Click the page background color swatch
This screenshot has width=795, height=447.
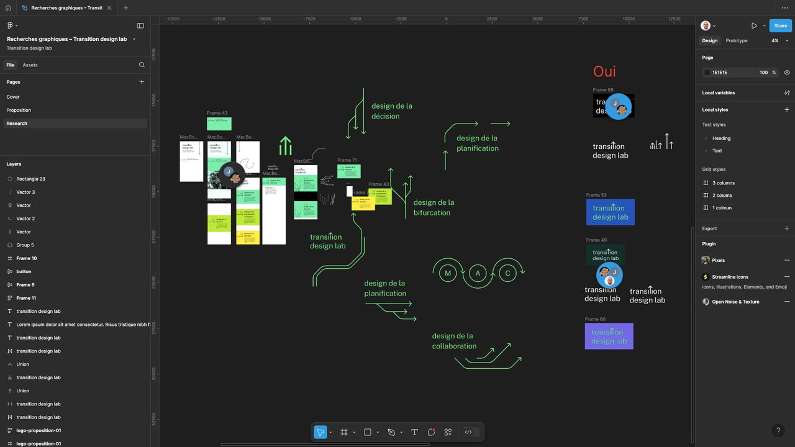tap(707, 73)
